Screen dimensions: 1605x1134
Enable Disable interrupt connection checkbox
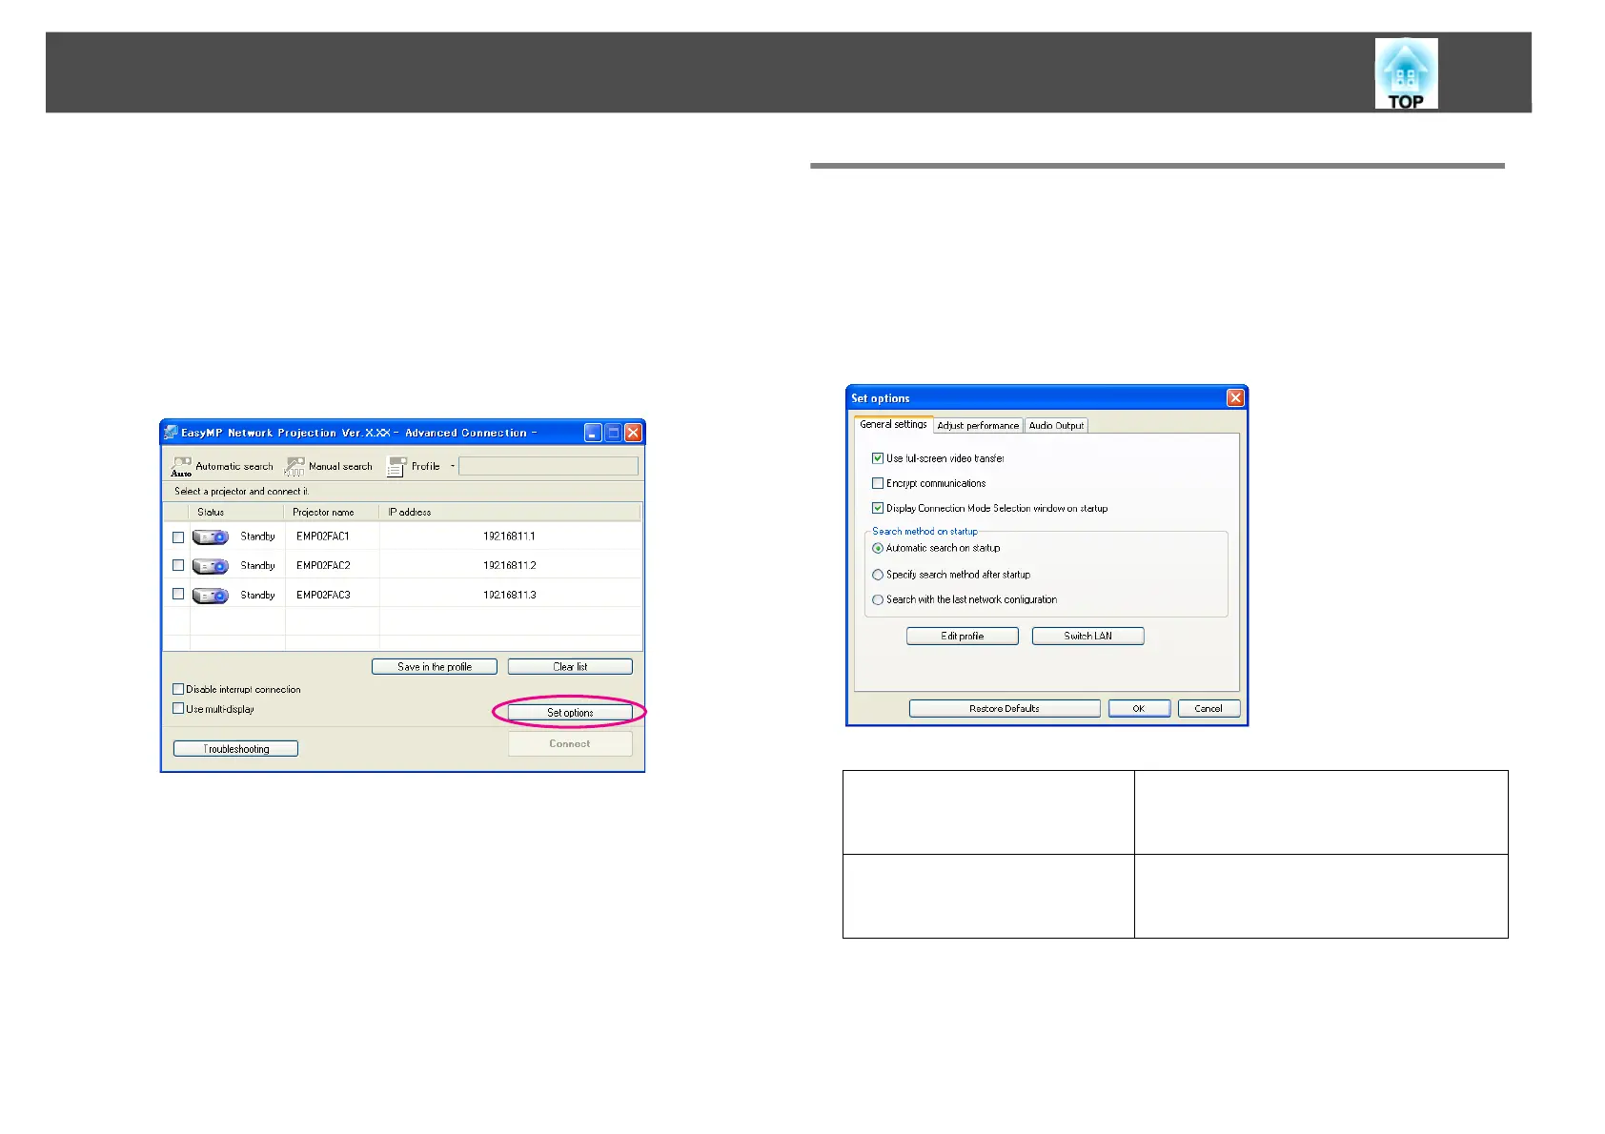[178, 689]
